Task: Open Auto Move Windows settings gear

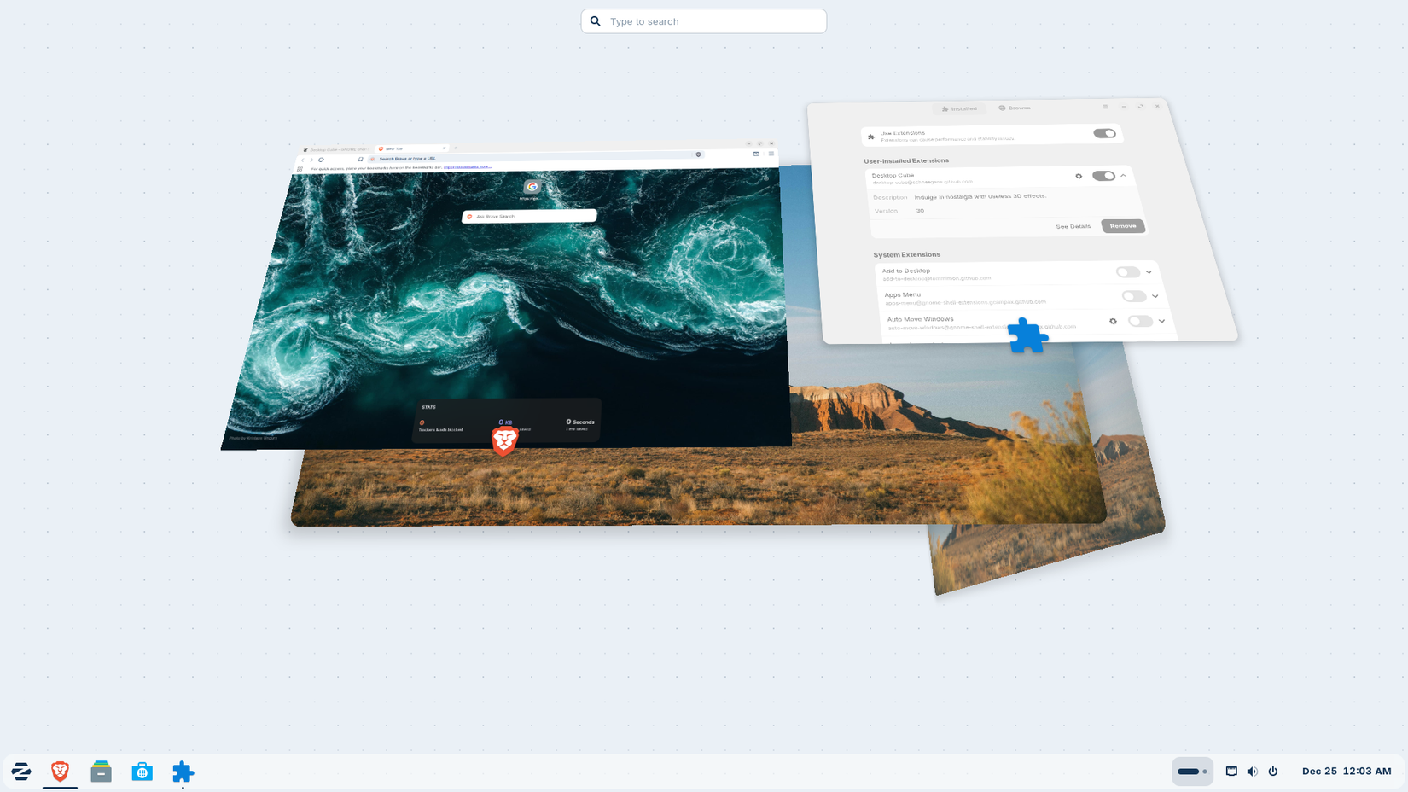Action: coord(1114,322)
